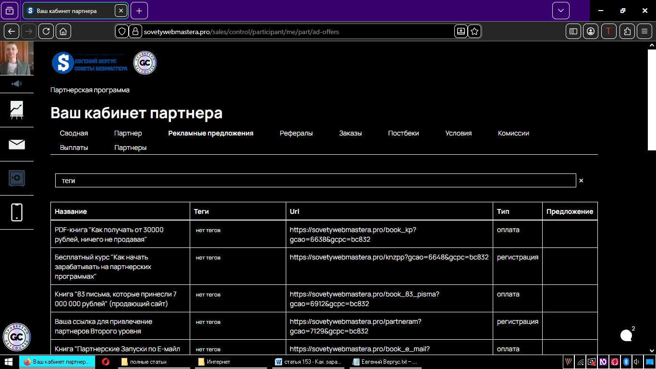Open the mobile phone icon in sidebar

pyautogui.click(x=17, y=212)
